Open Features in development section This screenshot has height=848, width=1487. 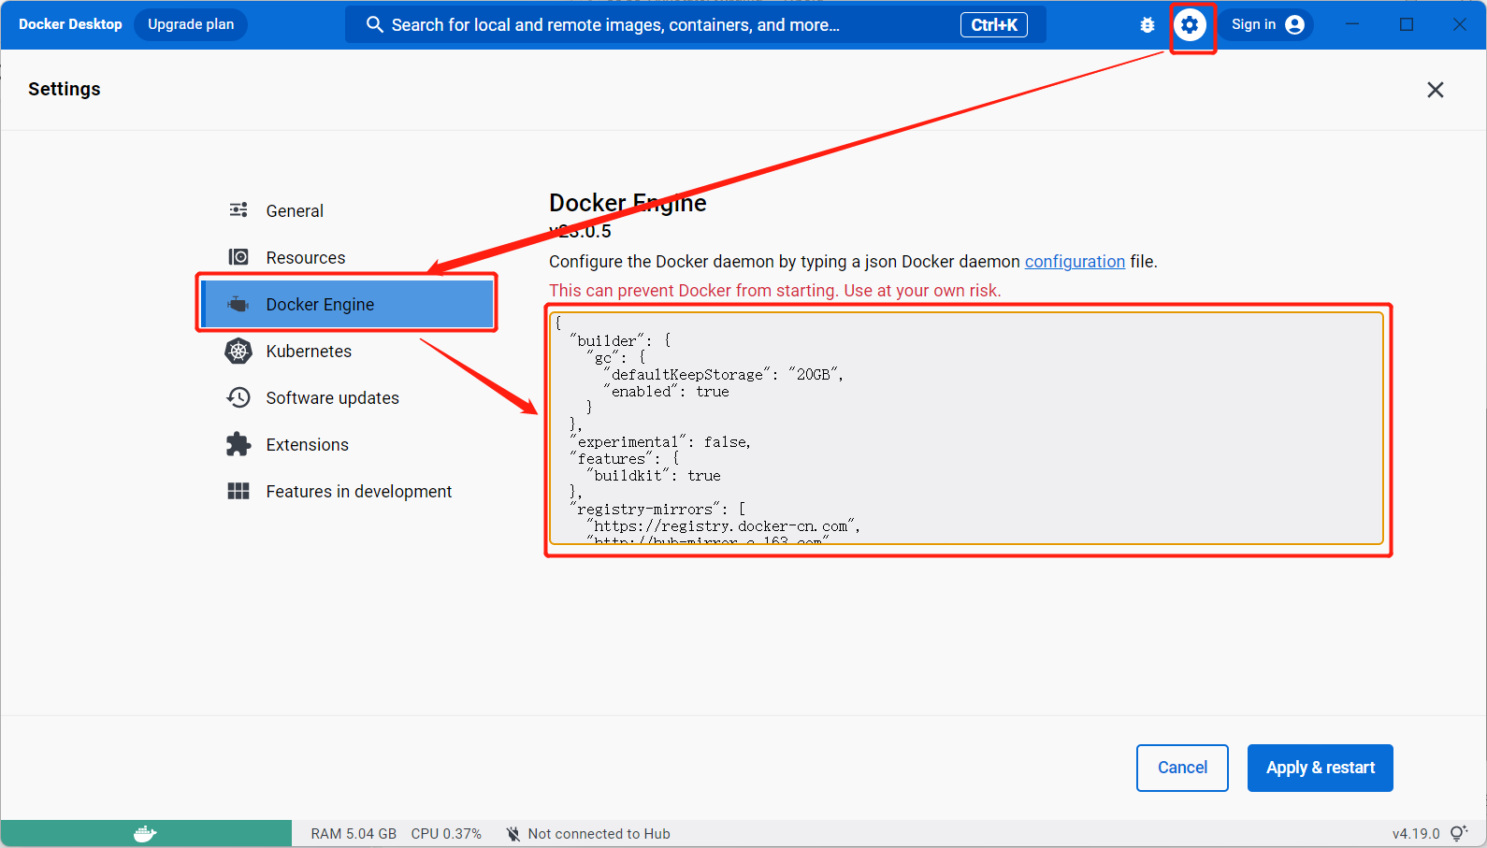348,491
